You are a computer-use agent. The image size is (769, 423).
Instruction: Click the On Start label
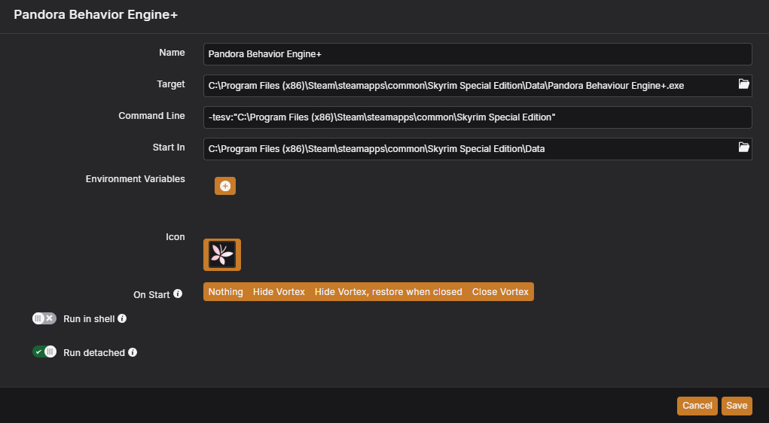pyautogui.click(x=151, y=294)
